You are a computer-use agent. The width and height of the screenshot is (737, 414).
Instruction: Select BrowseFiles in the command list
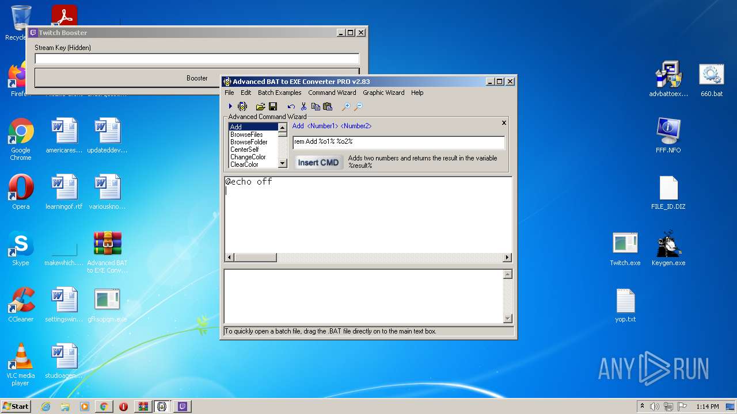pyautogui.click(x=253, y=135)
